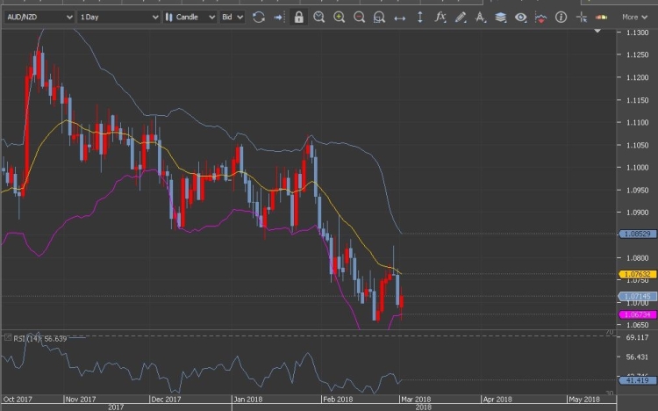
Task: Click the zoom in magnifier icon
Action: coord(340,17)
